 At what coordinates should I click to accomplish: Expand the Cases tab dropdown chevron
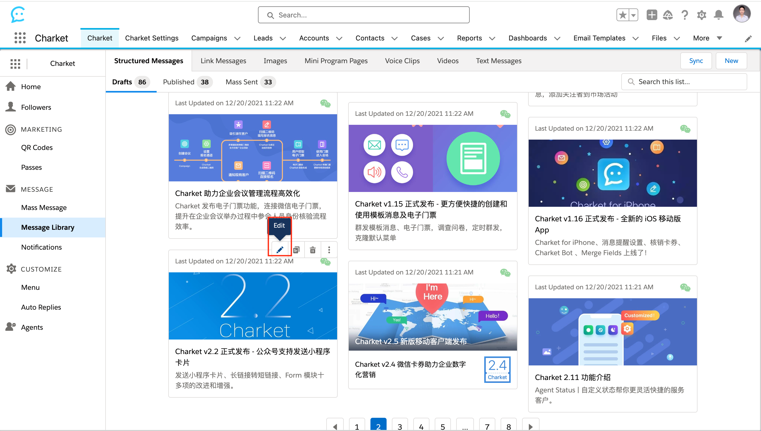click(x=441, y=39)
